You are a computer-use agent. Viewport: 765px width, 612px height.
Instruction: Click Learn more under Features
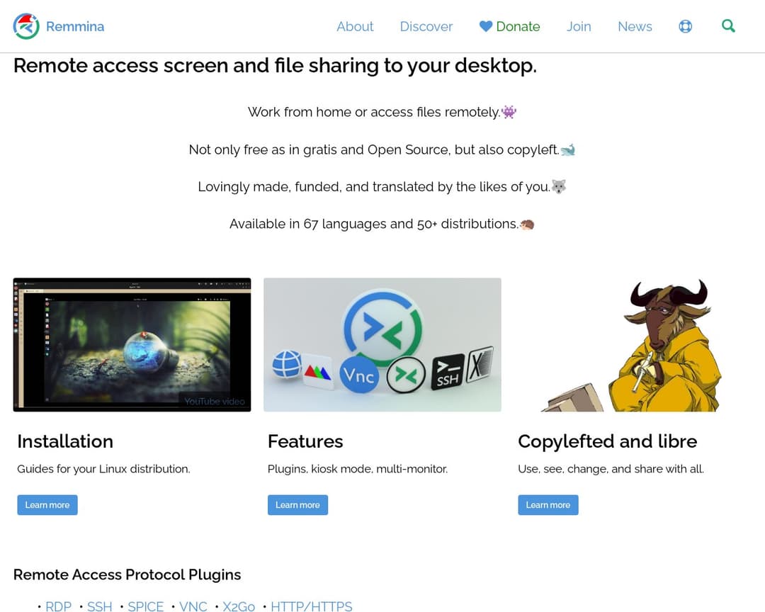click(297, 504)
